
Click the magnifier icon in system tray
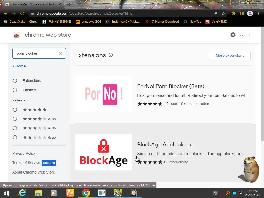click(228, 193)
